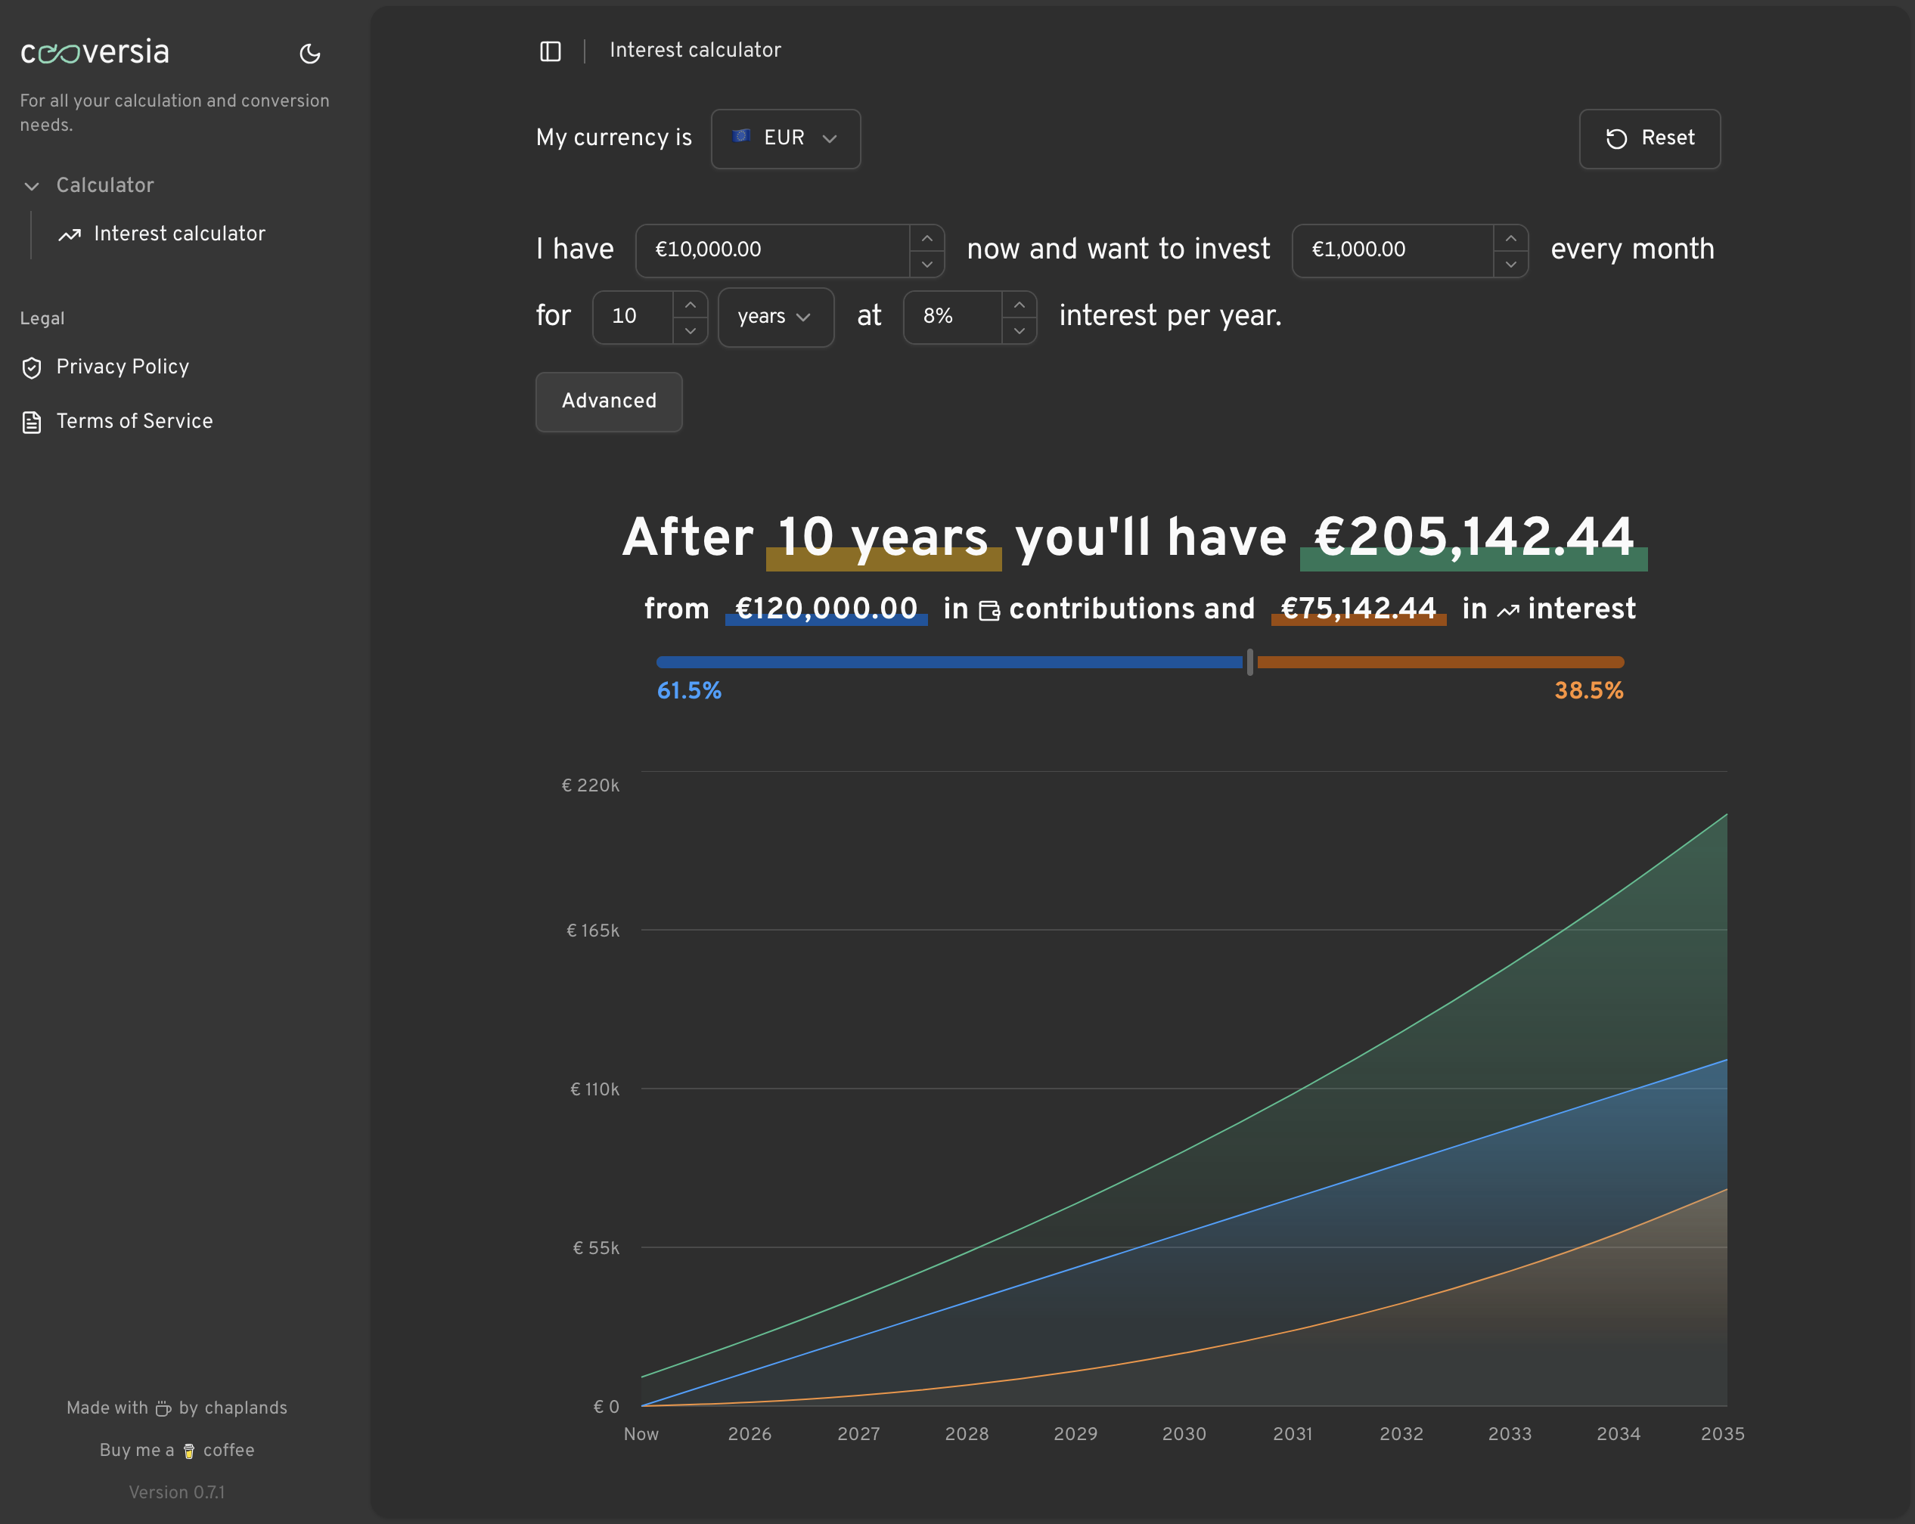1915x1524 pixels.
Task: Open the Advanced options
Action: coord(608,402)
